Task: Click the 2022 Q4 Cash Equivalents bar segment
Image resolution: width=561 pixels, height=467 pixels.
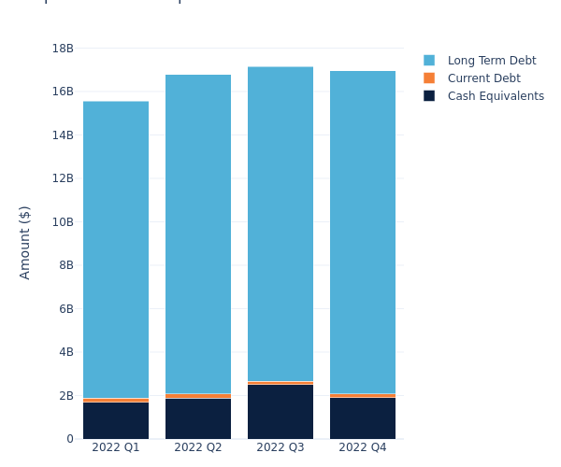Action: 363,418
